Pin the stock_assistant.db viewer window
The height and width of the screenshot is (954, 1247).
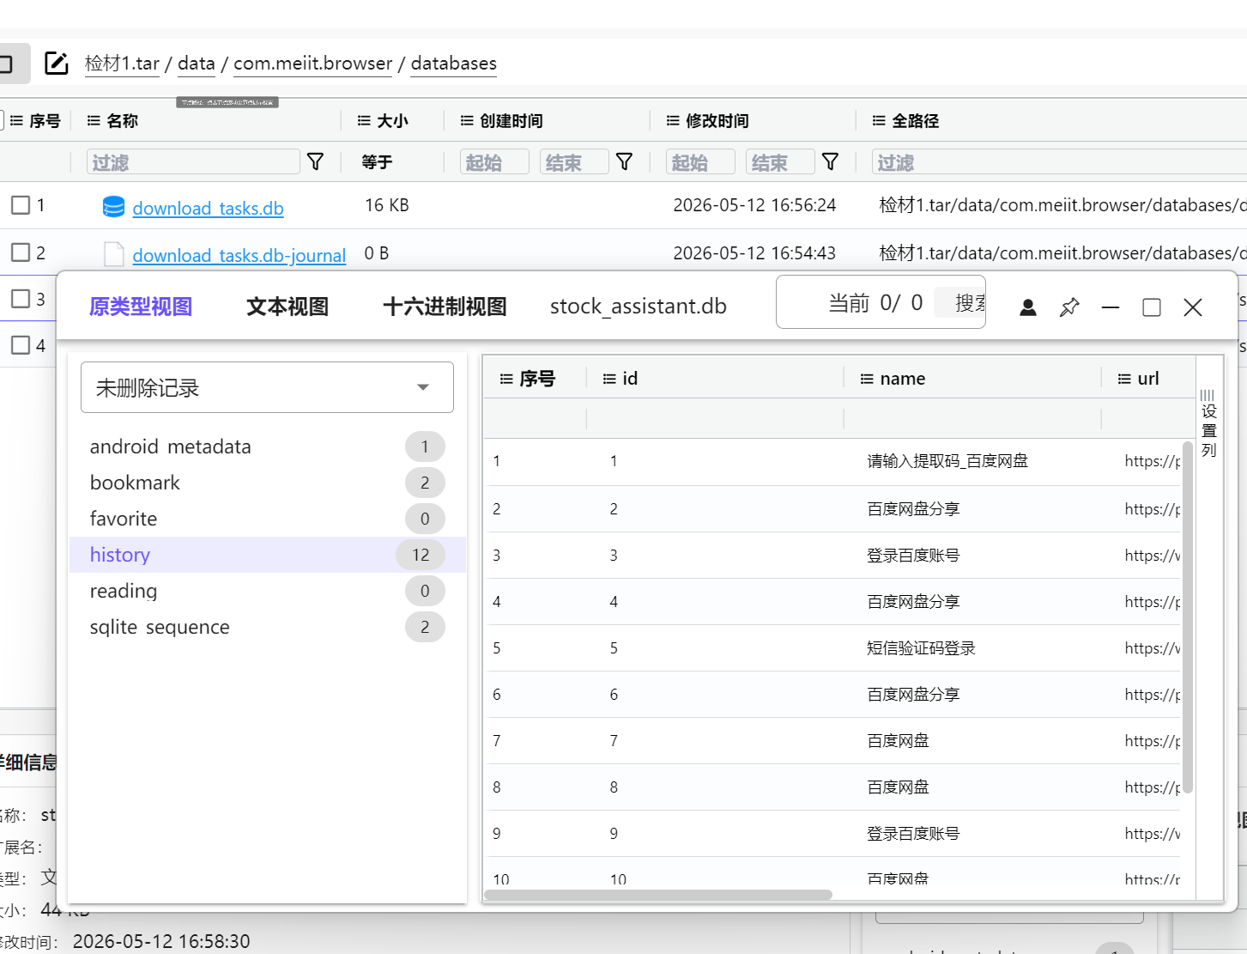[x=1069, y=307]
